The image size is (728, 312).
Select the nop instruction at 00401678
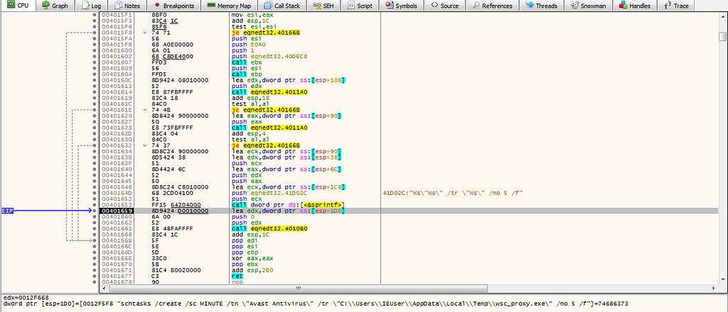237,282
